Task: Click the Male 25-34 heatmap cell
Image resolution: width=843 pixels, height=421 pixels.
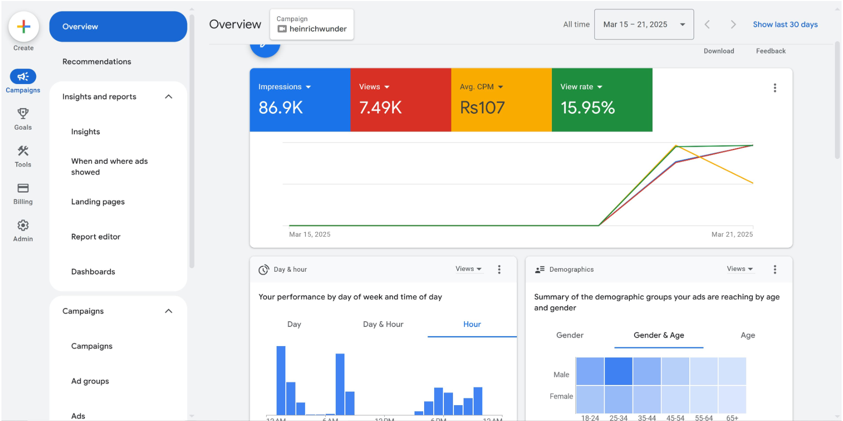Action: click(x=618, y=371)
